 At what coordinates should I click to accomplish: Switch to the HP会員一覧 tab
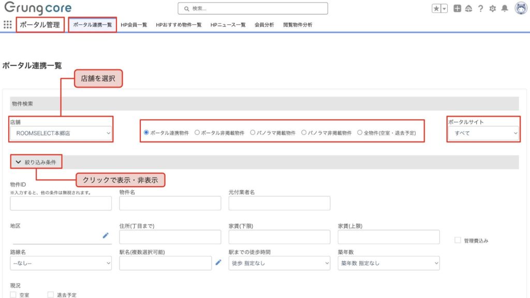click(x=134, y=25)
